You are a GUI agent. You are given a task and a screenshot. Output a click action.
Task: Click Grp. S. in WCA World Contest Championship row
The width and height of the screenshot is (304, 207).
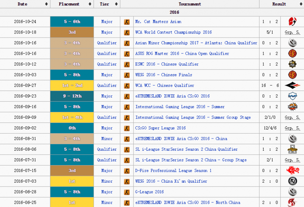(x=292, y=32)
